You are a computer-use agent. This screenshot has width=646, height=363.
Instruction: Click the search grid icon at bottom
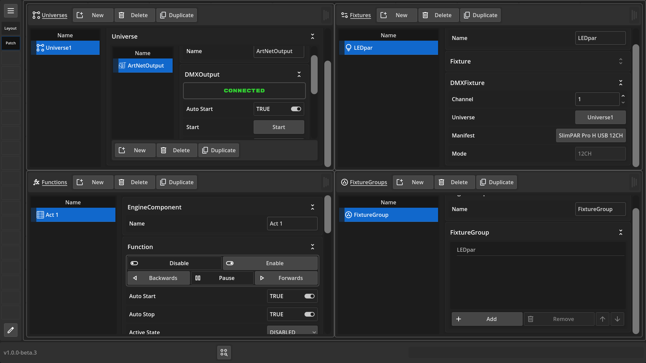pos(224,353)
